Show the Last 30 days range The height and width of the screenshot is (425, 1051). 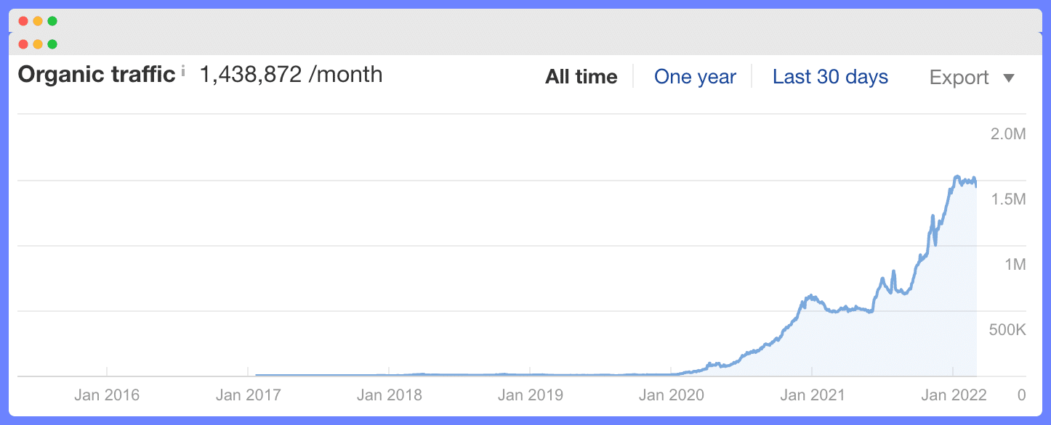(x=830, y=77)
